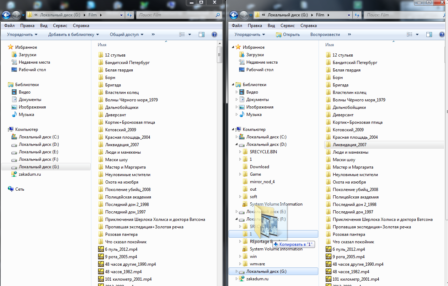This screenshot has height=286, width=448.
Task: Open Рабочий стол in left window sidebar
Action: tap(32, 70)
